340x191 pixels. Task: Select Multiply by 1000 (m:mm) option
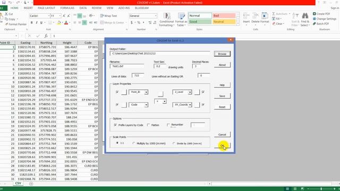click(x=133, y=143)
